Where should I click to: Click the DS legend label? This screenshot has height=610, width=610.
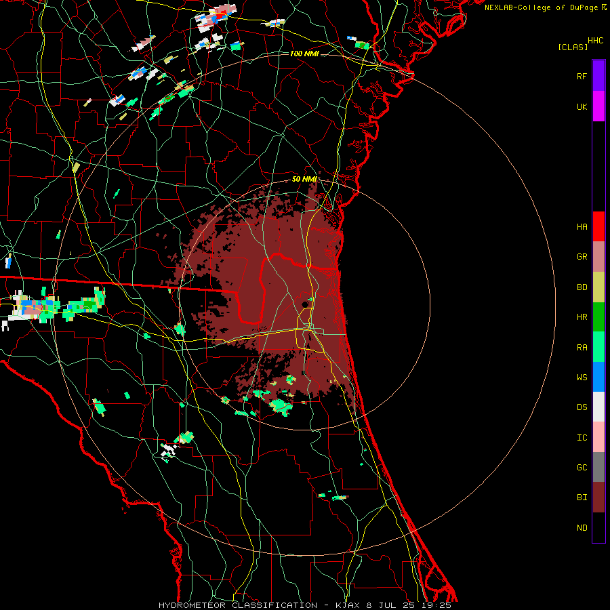click(x=582, y=407)
